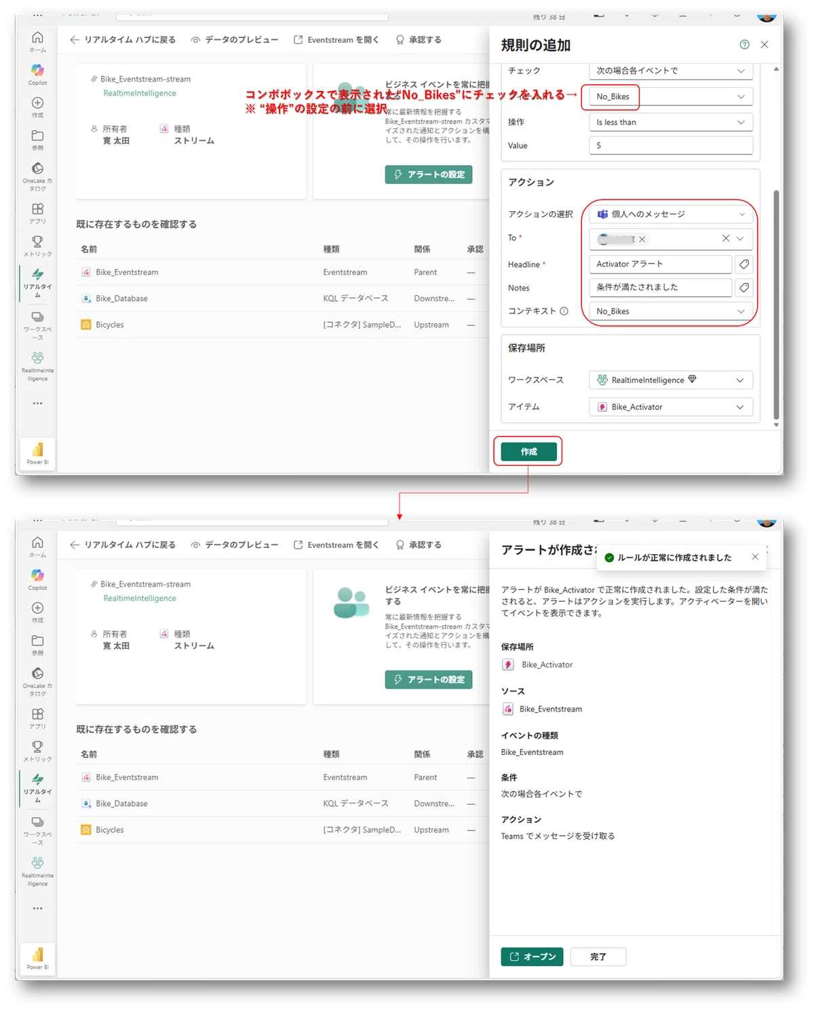Dismiss the ルールが正常に作成されました toast
814x1011 pixels.
coord(755,557)
